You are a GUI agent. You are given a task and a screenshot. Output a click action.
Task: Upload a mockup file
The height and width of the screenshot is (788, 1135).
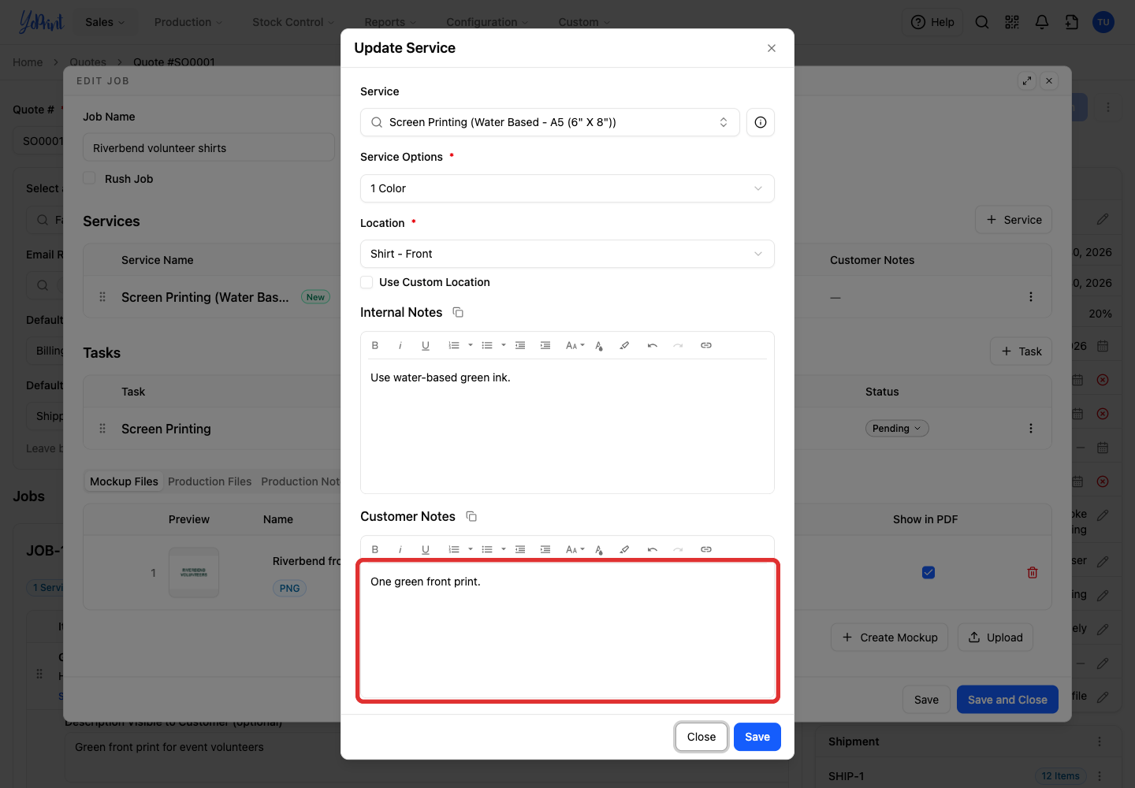(995, 637)
